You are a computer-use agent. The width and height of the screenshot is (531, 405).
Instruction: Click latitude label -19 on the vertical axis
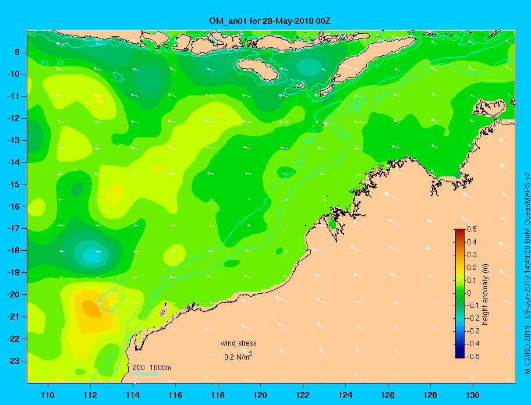click(13, 273)
